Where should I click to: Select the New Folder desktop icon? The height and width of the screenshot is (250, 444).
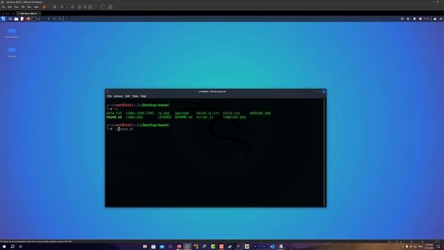[12, 33]
